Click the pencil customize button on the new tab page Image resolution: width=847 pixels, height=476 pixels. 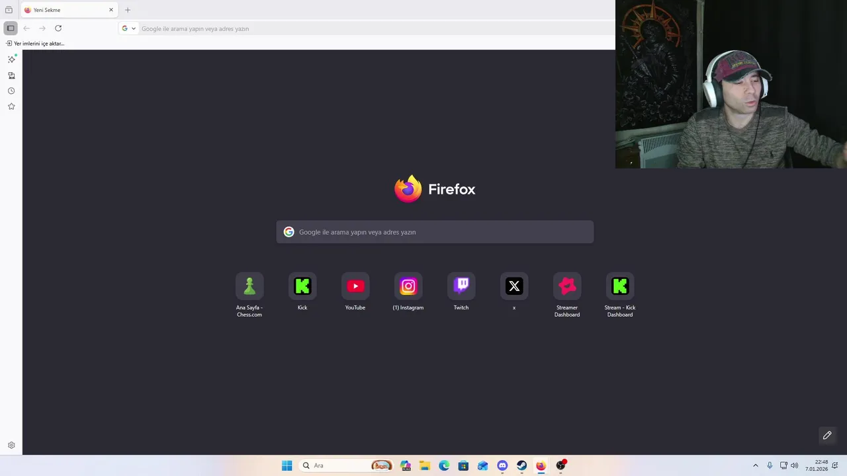tap(827, 435)
